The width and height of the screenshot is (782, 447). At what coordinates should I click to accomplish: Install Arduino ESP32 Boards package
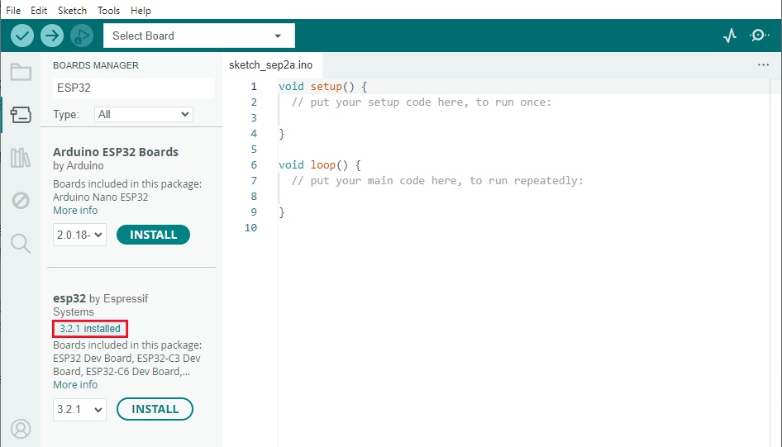(153, 235)
